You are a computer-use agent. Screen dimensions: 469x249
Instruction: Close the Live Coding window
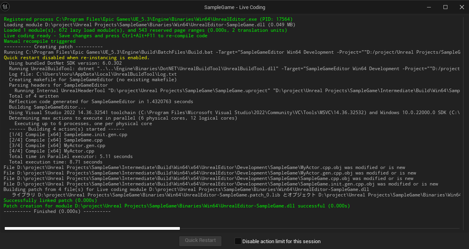462,7
